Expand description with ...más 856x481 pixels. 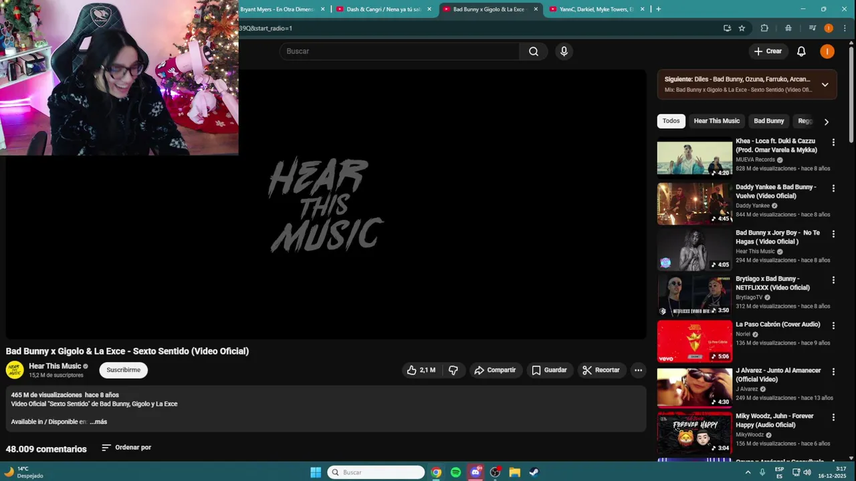click(98, 422)
